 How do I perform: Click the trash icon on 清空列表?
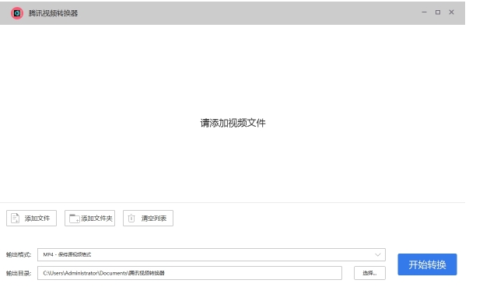pos(131,218)
